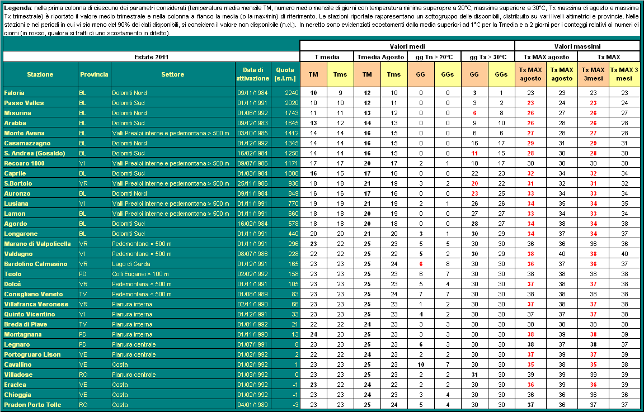644x412 pixels.
Task: Click the Settore column header
Action: (172, 74)
